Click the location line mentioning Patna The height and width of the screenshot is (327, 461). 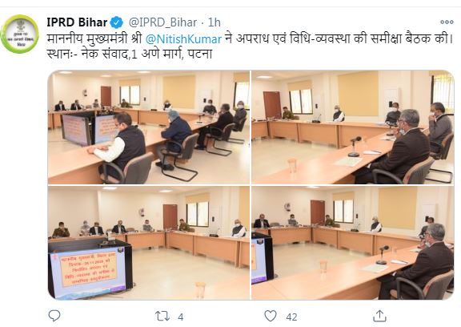pos(130,54)
